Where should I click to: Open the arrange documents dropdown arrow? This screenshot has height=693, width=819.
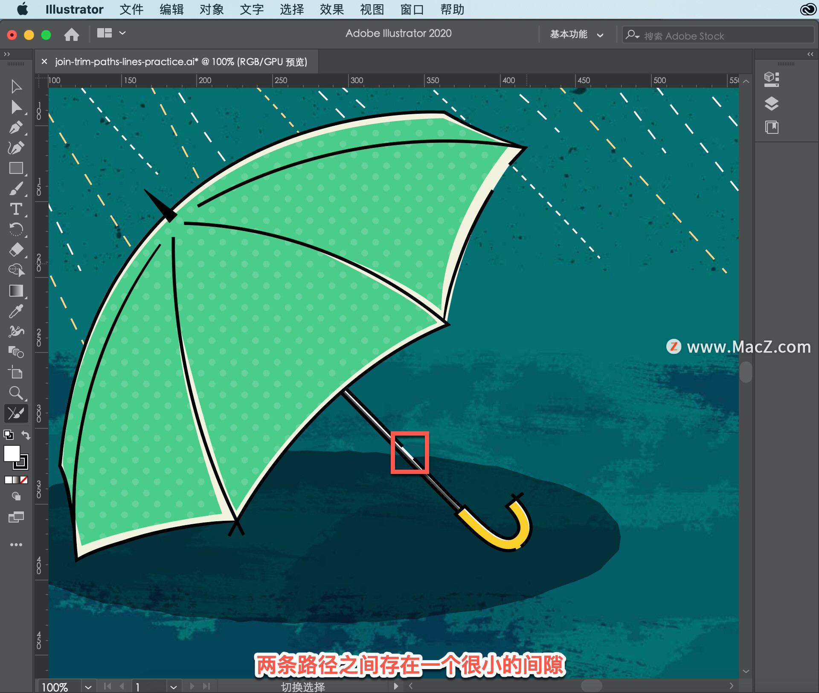point(122,33)
